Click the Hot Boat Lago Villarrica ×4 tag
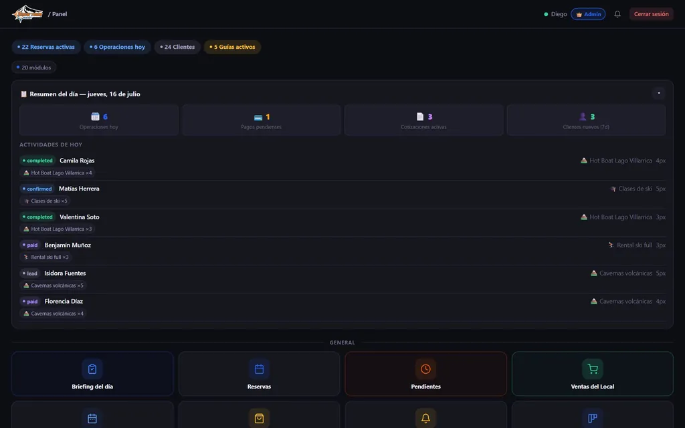The height and width of the screenshot is (428, 685). [x=58, y=173]
